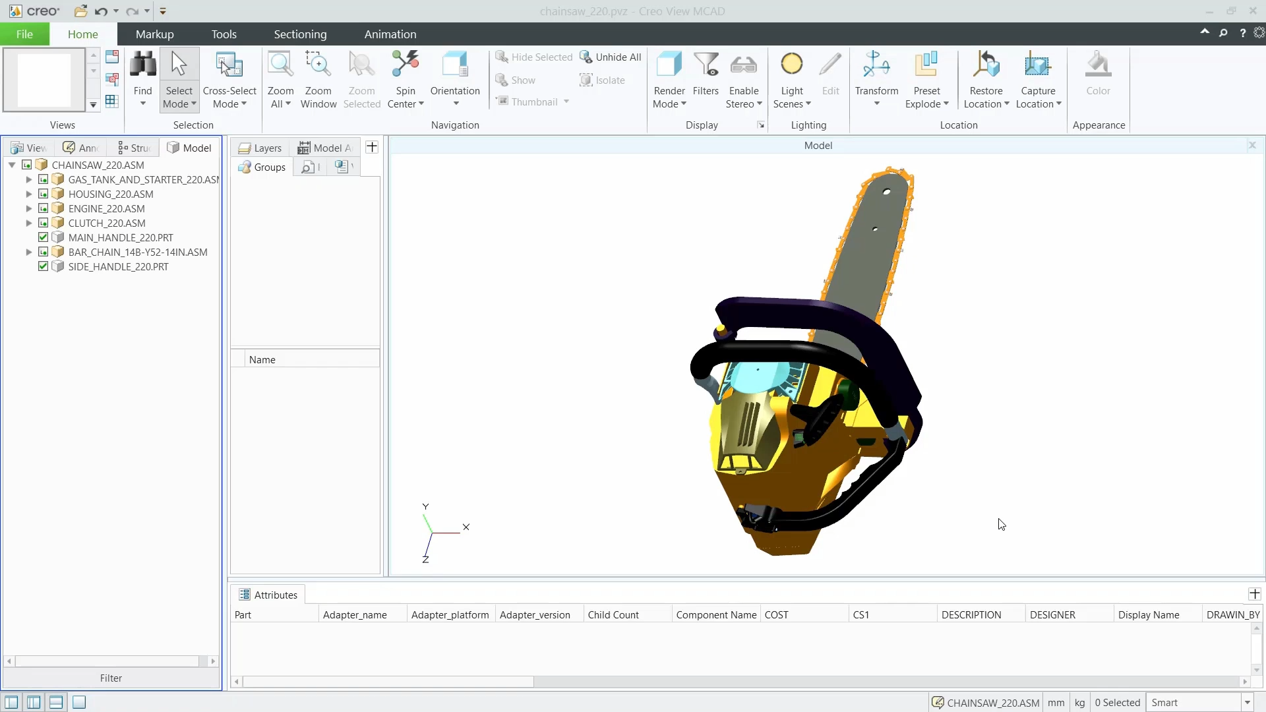Toggle visibility of GAS_TANK_AND_STARTER_220.ASM

tap(43, 179)
